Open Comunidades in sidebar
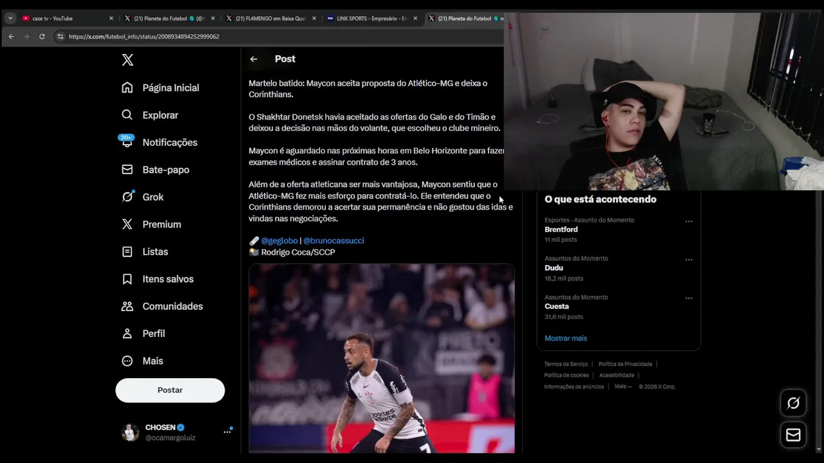The width and height of the screenshot is (824, 463). (x=163, y=306)
